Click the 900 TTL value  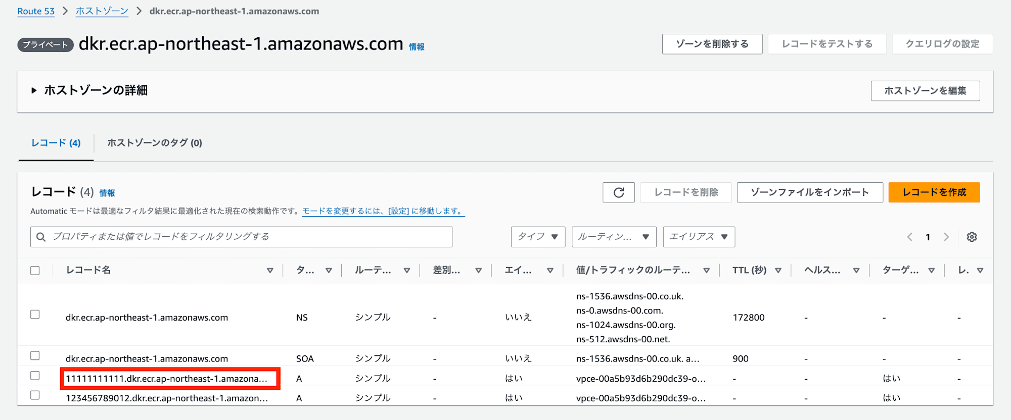point(740,359)
